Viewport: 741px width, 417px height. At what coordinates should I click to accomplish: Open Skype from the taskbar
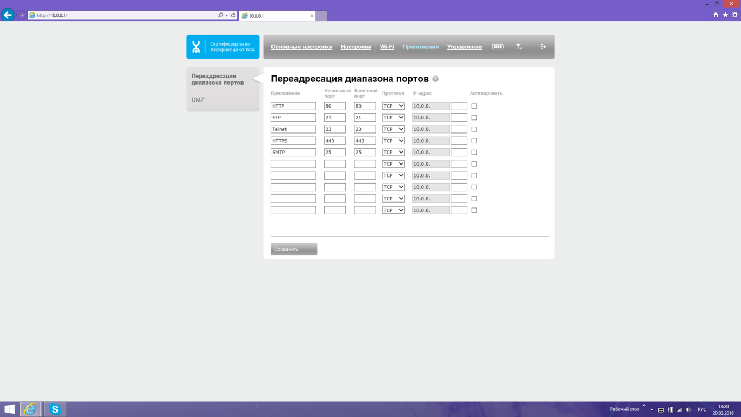[x=55, y=409]
